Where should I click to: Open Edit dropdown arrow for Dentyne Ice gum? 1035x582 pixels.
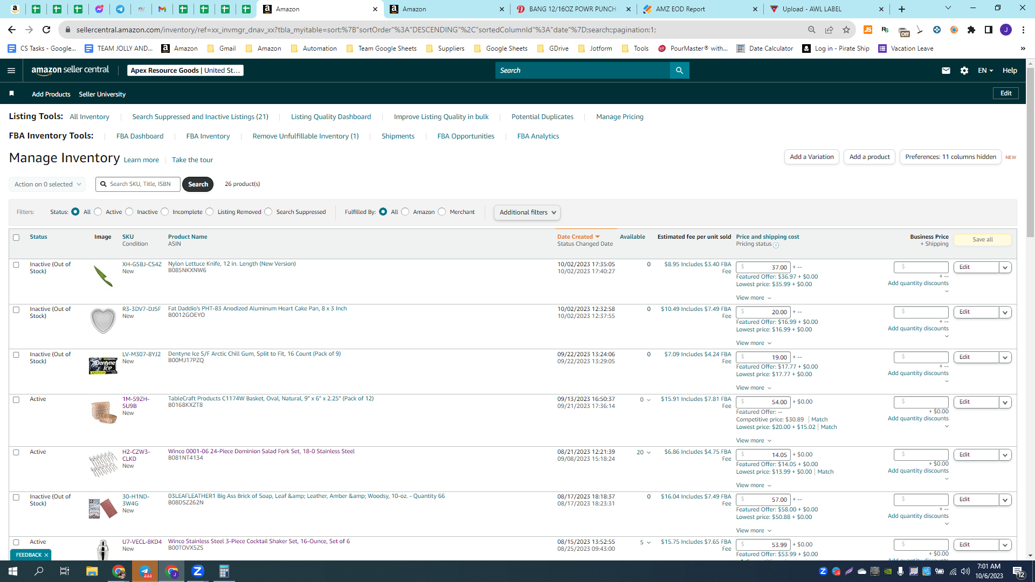1005,357
